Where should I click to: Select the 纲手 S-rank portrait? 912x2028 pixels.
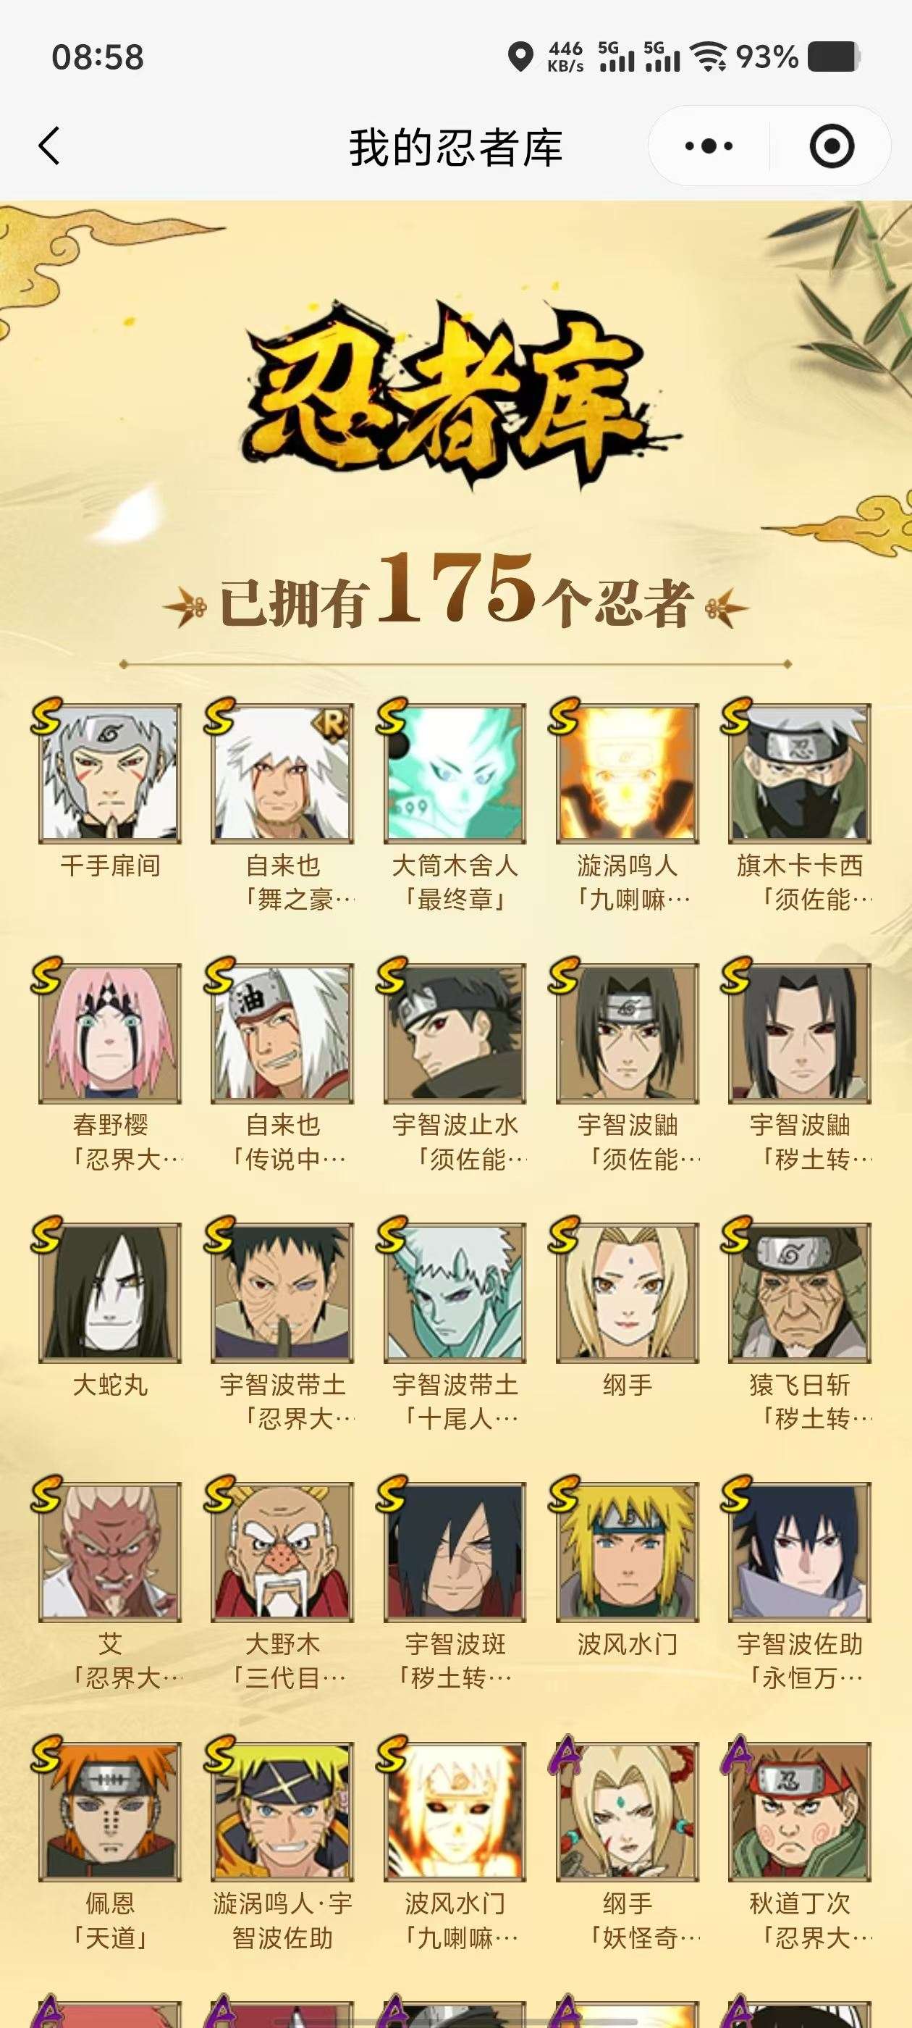point(628,1293)
